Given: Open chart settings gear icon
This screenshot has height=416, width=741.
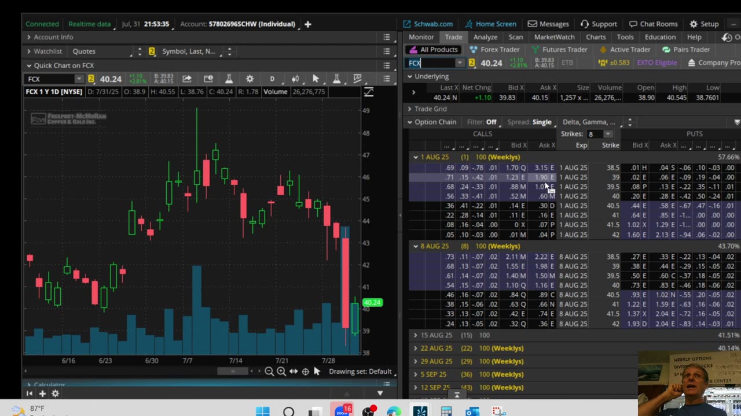Looking at the screenshot, I should (250, 79).
